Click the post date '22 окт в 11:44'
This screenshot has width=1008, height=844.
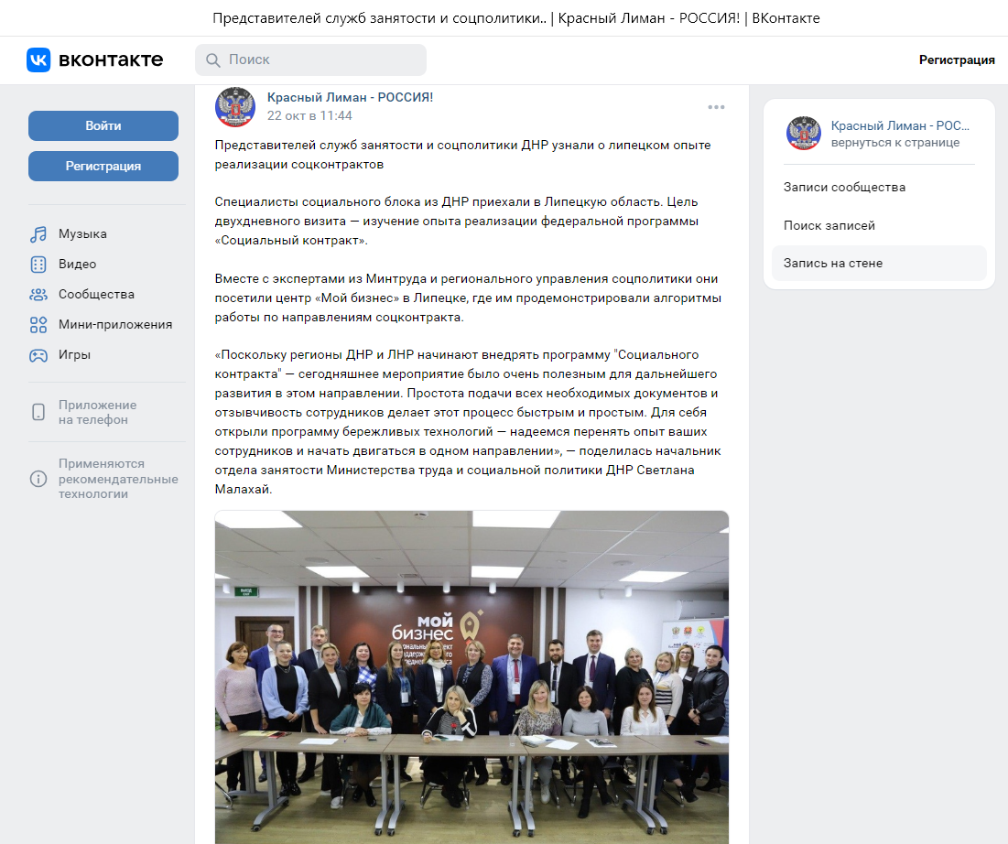(x=309, y=115)
